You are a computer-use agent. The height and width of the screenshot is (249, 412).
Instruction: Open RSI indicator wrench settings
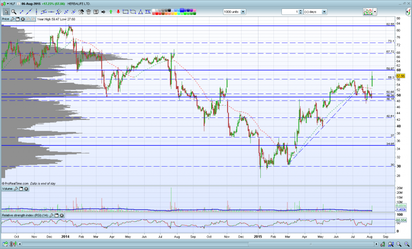(51, 215)
